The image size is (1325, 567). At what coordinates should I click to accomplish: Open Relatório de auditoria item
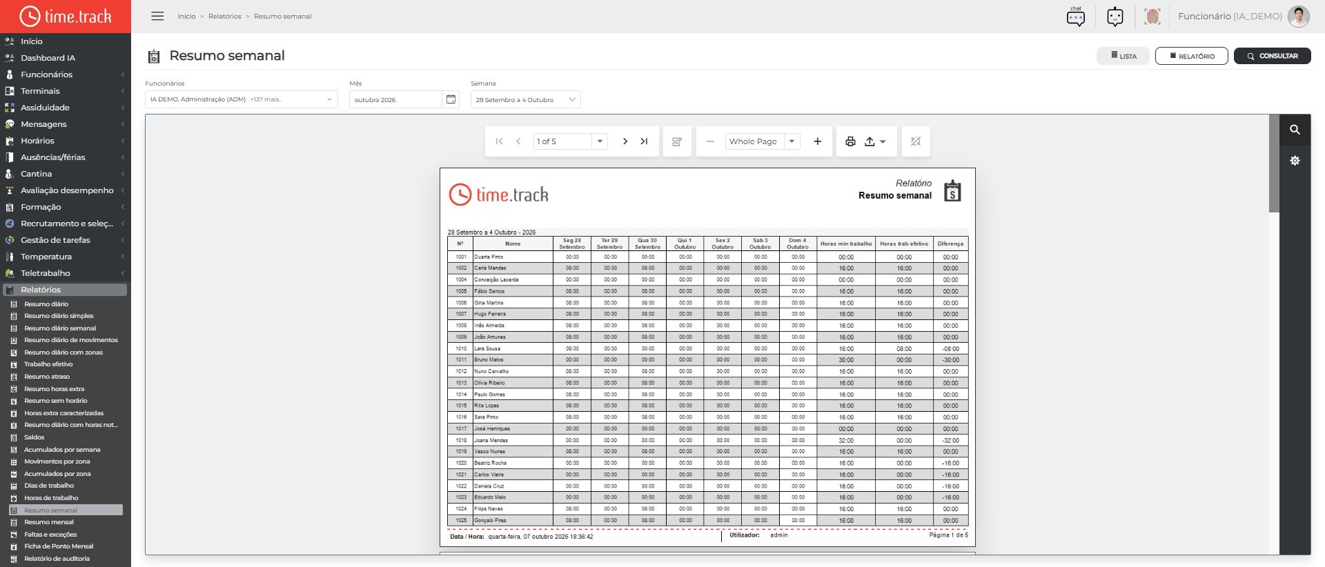pyautogui.click(x=57, y=559)
